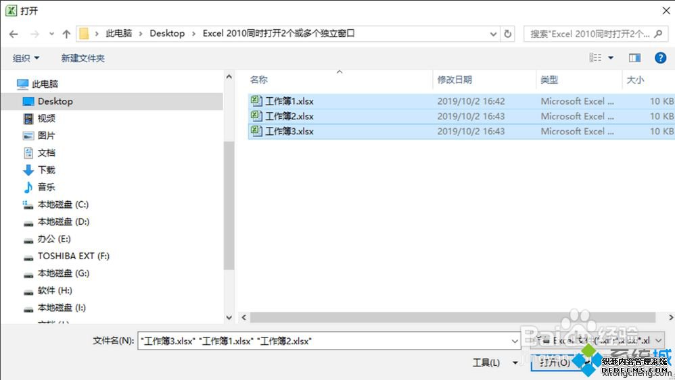This screenshot has width=675, height=380.
Task: Expand the 文件名 dropdown arrow
Action: 515,341
